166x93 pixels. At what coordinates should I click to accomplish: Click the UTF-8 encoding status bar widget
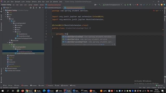coord(148,88)
